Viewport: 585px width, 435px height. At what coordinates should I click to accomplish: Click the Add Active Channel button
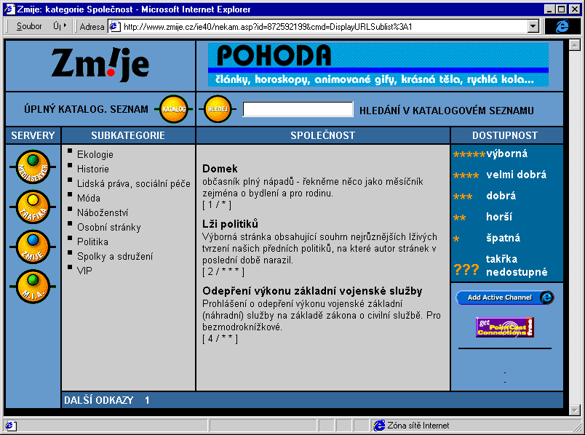[504, 298]
